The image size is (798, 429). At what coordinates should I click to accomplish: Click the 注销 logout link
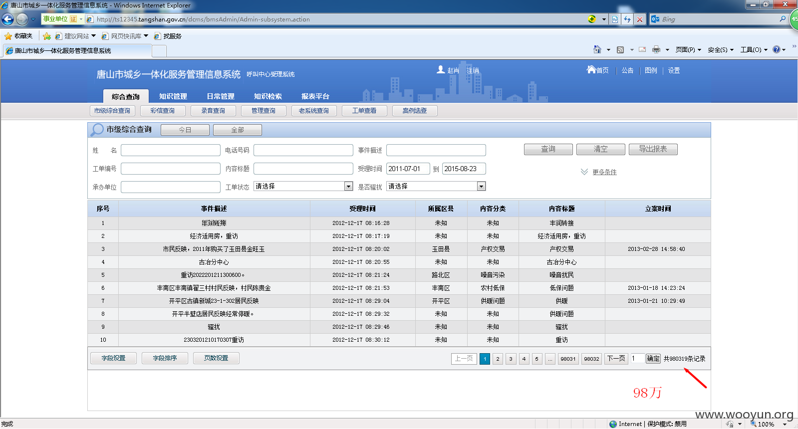point(473,70)
